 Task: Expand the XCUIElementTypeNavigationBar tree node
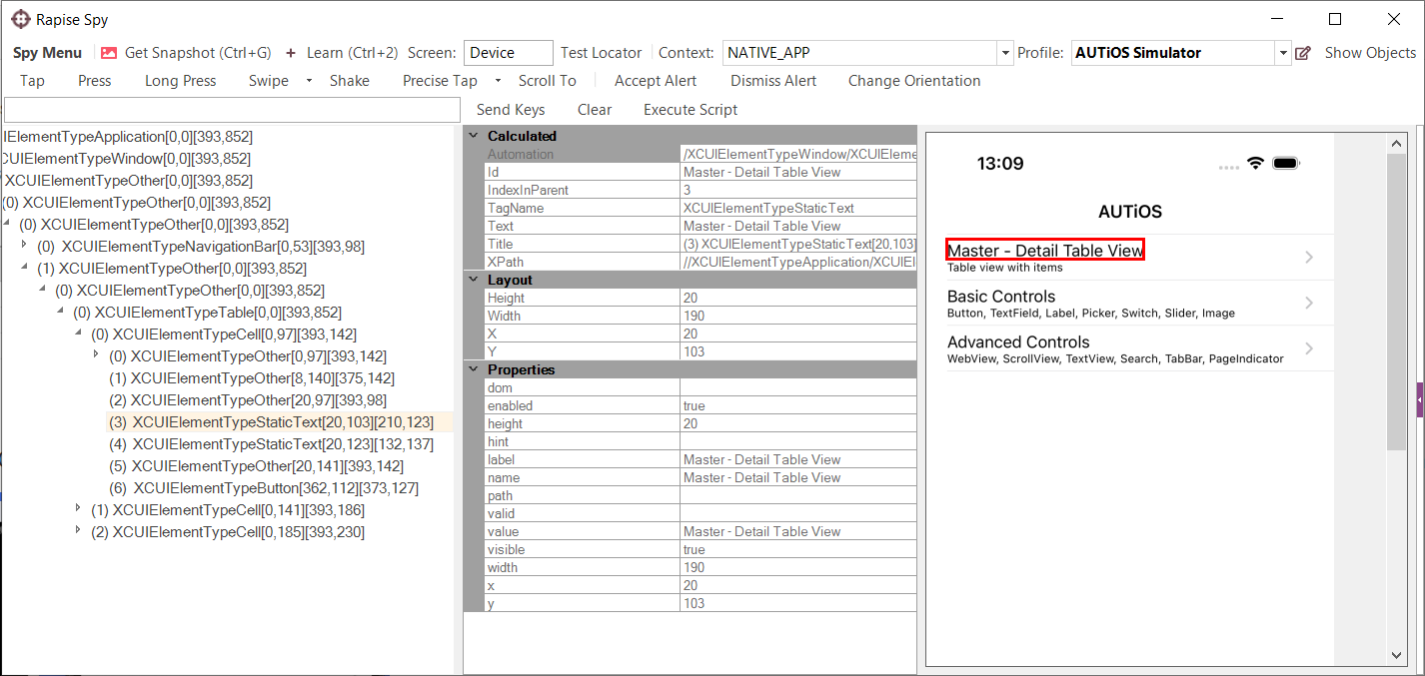[25, 246]
